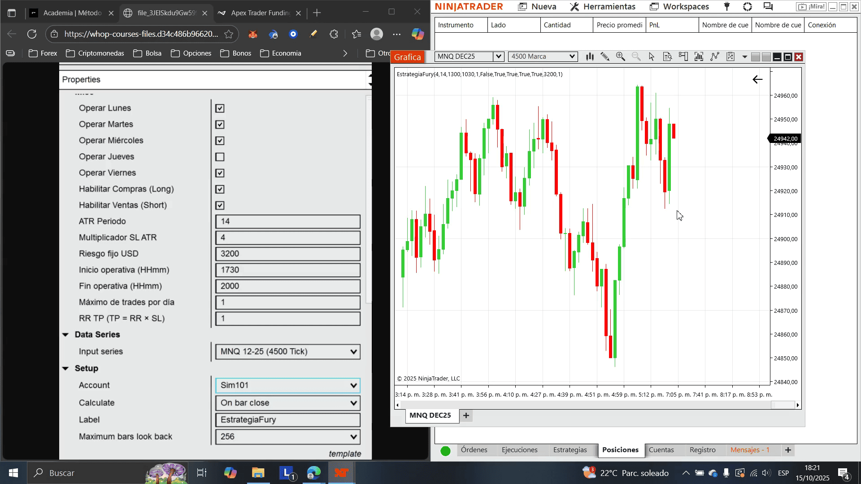The height and width of the screenshot is (484, 861).
Task: Select the drawing tools pencil icon
Action: tap(605, 56)
